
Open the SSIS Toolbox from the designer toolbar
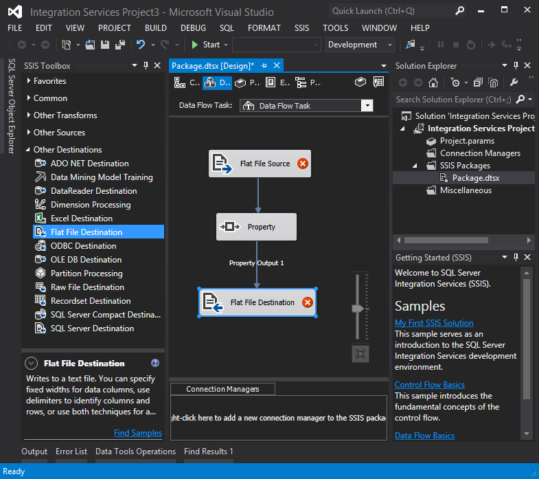[x=360, y=82]
